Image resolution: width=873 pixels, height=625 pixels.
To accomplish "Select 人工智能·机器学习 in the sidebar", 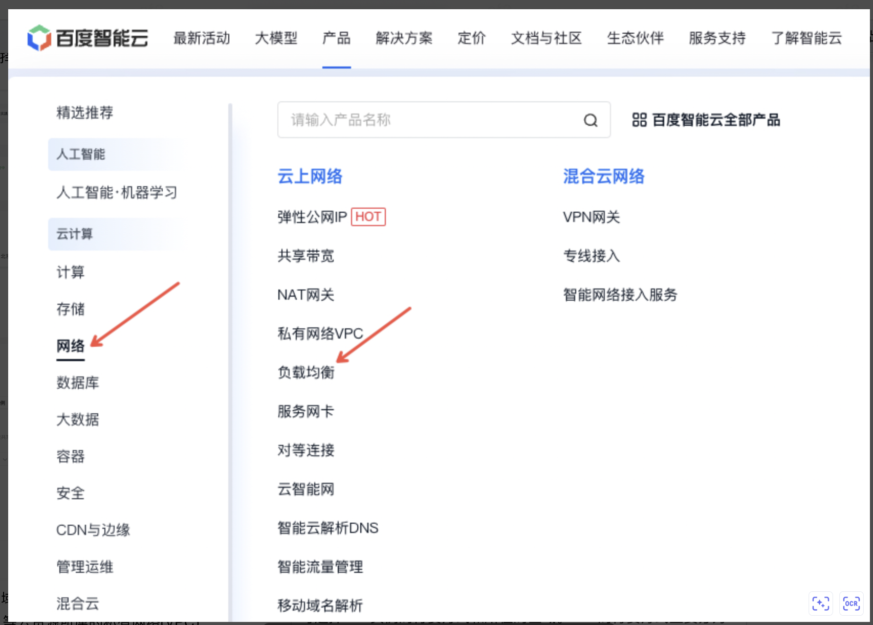I will (x=117, y=193).
